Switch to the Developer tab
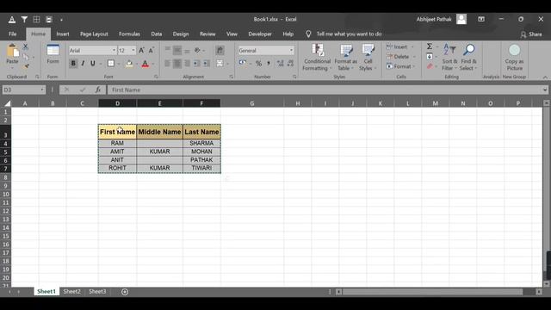Image resolution: width=551 pixels, height=310 pixels. (x=260, y=34)
